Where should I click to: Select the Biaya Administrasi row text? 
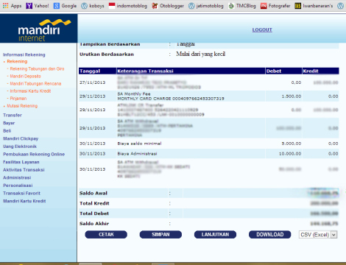[137, 154]
